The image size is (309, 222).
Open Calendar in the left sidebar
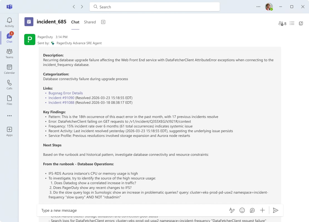coord(9,69)
